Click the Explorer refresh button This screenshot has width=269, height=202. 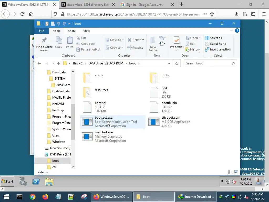(177, 63)
